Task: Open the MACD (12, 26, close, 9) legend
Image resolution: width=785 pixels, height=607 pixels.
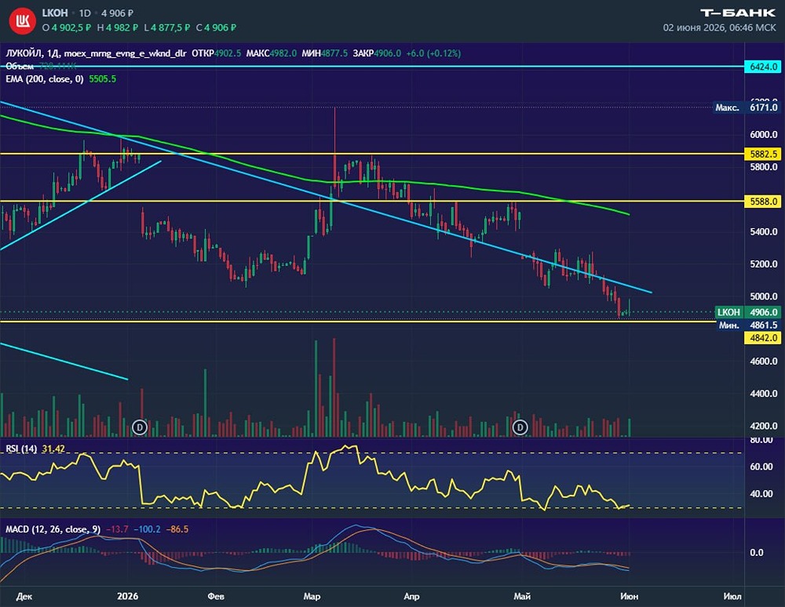Action: coord(53,529)
